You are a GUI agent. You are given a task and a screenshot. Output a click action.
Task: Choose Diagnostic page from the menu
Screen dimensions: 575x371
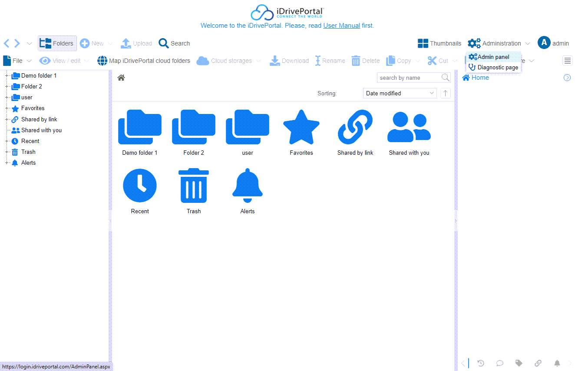click(x=497, y=67)
